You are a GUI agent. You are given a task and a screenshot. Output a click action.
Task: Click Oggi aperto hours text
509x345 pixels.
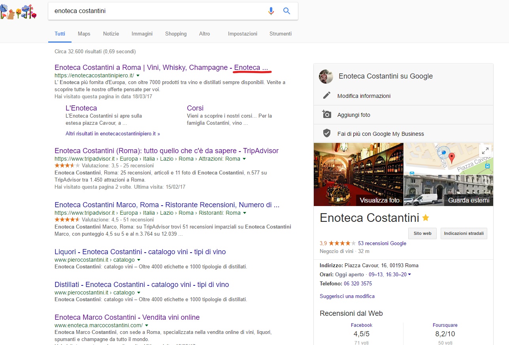(350, 274)
